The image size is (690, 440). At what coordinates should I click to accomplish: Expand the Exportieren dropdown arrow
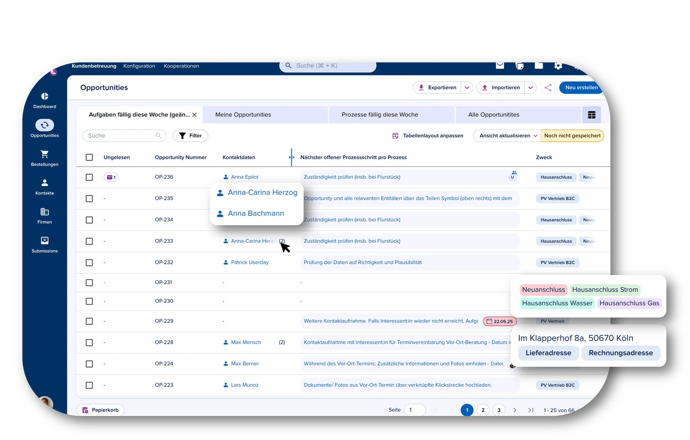pyautogui.click(x=467, y=88)
